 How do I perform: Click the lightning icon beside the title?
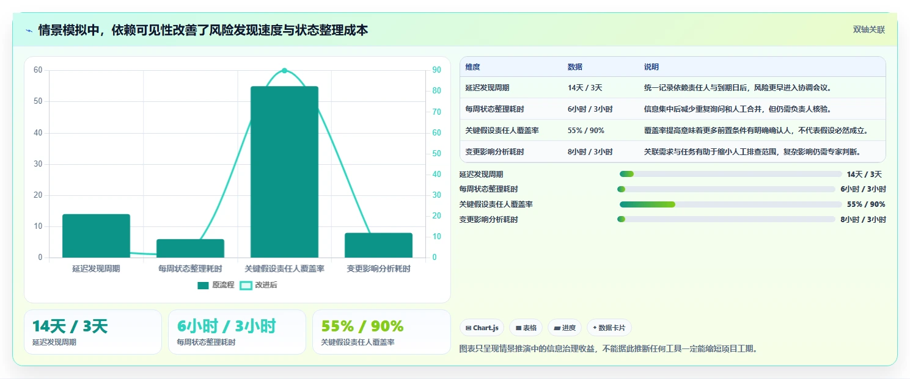[x=29, y=31]
